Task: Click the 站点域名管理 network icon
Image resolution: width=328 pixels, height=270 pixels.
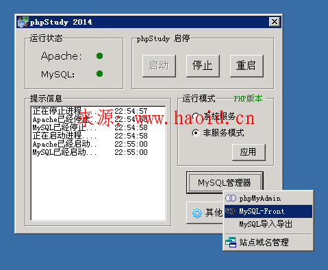Action: pos(231,242)
